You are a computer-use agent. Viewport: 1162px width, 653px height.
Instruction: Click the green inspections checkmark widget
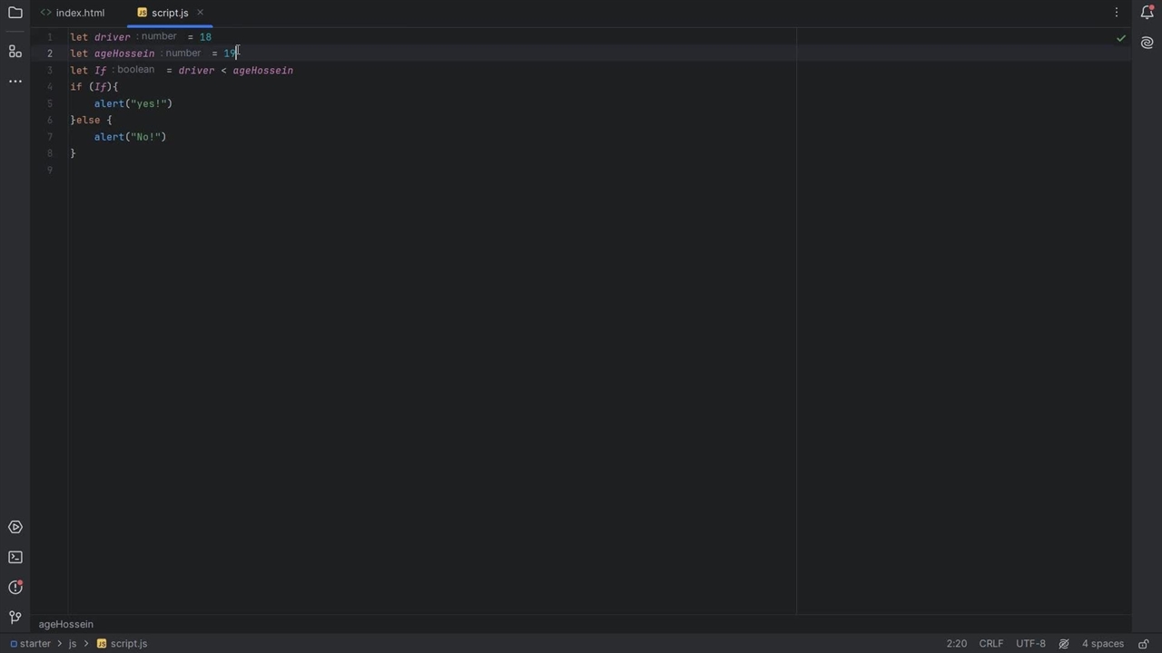[1121, 38]
